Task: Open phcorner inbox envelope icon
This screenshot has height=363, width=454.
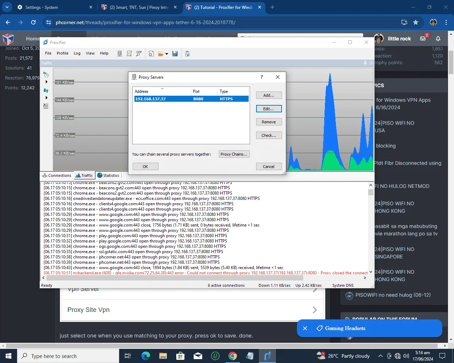Action: coord(423,38)
